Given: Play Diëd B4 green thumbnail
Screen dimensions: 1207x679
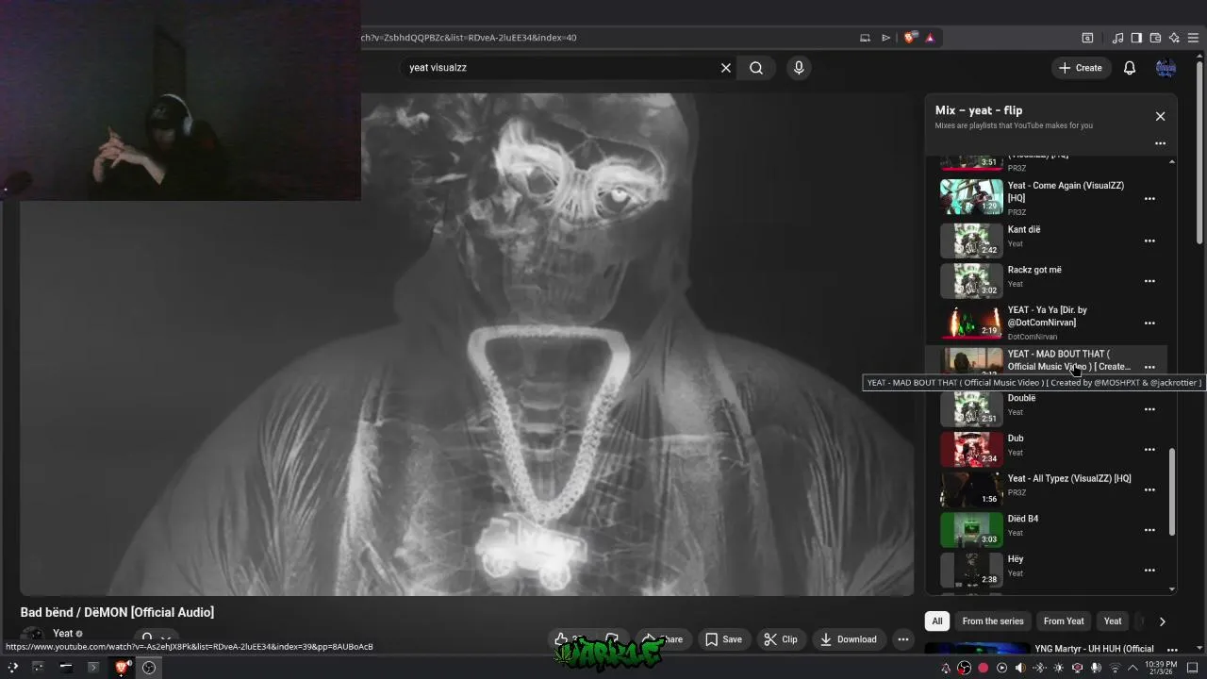Looking at the screenshot, I should [x=971, y=530].
